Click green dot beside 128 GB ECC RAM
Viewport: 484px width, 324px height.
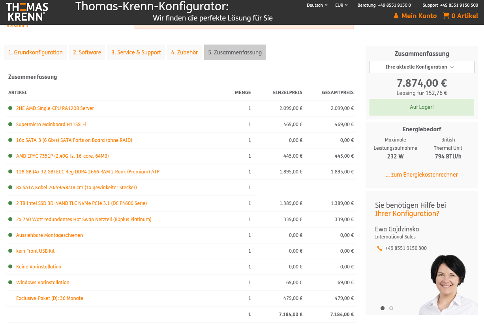pos(10,171)
